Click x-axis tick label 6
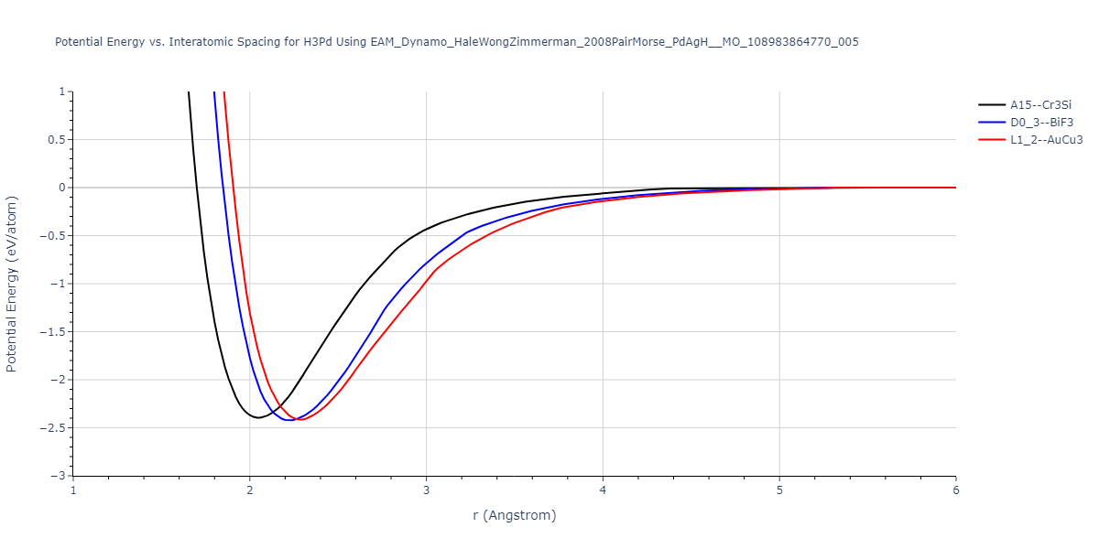Image resolution: width=1099 pixels, height=549 pixels. point(955,490)
